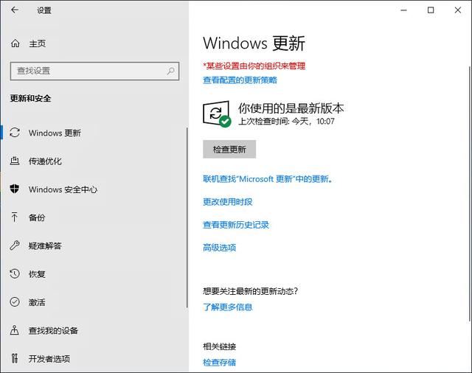Click the home icon beside 主页

[x=15, y=43]
